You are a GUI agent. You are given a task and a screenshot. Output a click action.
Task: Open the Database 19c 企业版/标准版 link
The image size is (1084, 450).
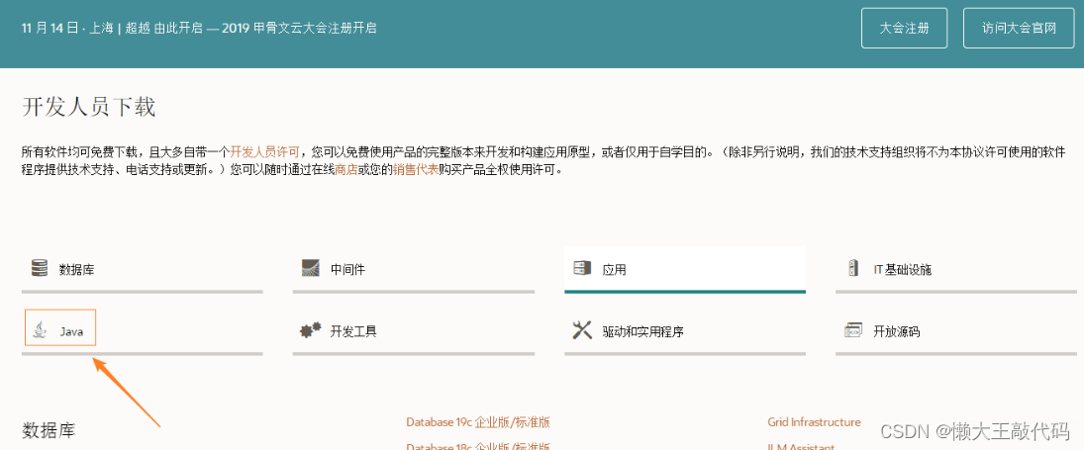point(478,422)
